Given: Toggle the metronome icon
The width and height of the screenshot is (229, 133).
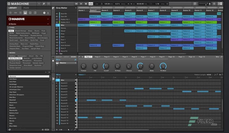Looking at the screenshot, I should [102, 4].
